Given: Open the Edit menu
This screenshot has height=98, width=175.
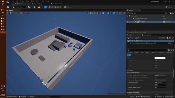Looking at the screenshot, I should pos(17,1).
